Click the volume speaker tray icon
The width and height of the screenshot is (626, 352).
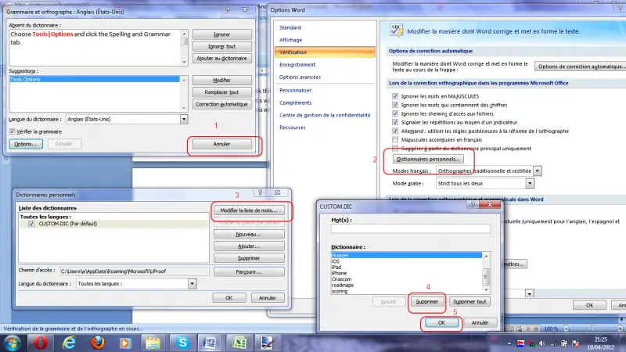coord(542,343)
